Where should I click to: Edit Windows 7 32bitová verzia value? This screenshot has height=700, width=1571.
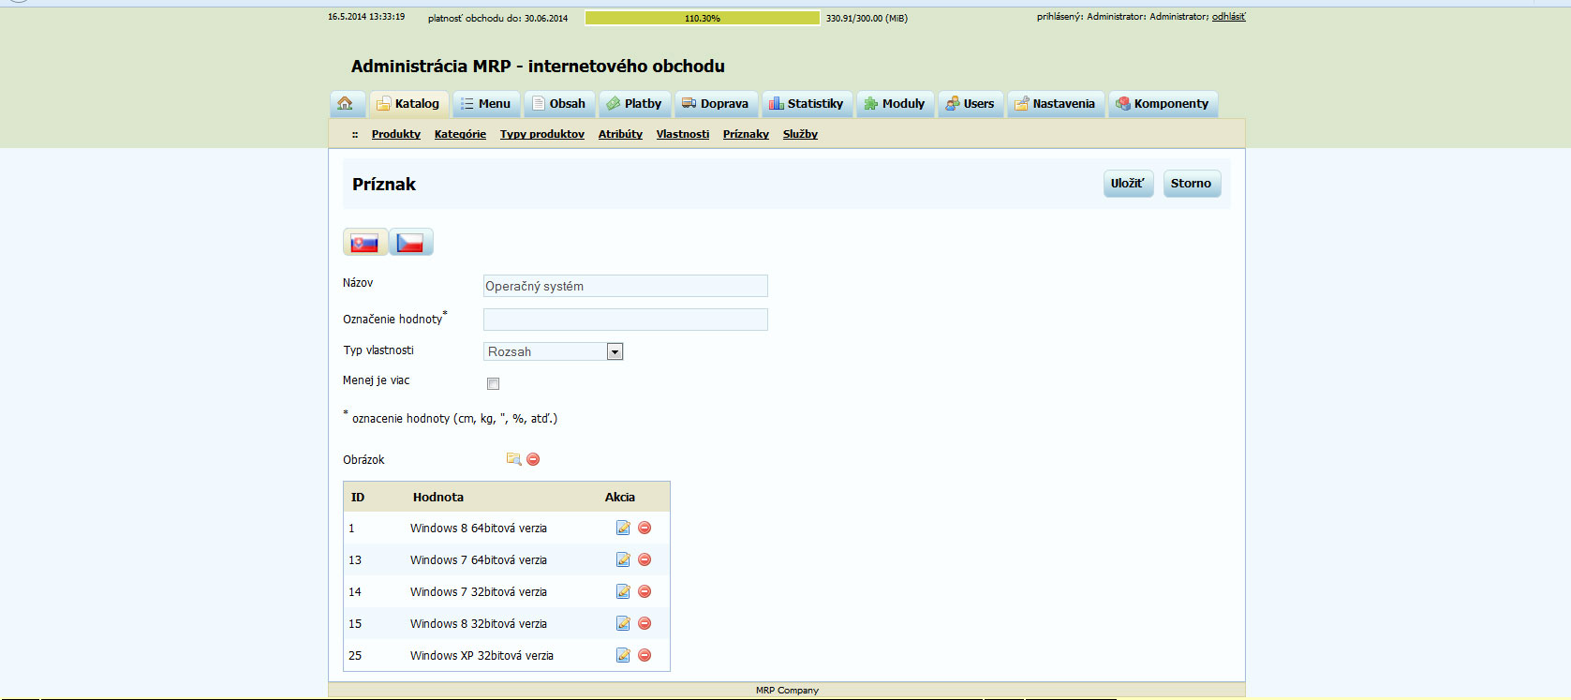[x=623, y=591]
